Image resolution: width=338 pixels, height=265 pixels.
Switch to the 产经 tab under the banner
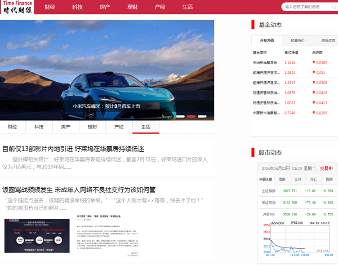119,127
